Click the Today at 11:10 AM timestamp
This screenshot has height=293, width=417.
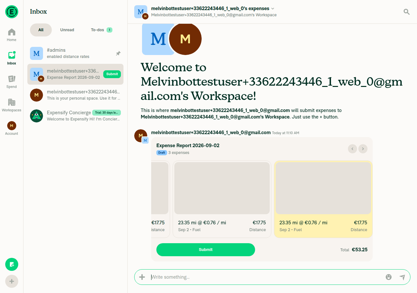(x=285, y=133)
